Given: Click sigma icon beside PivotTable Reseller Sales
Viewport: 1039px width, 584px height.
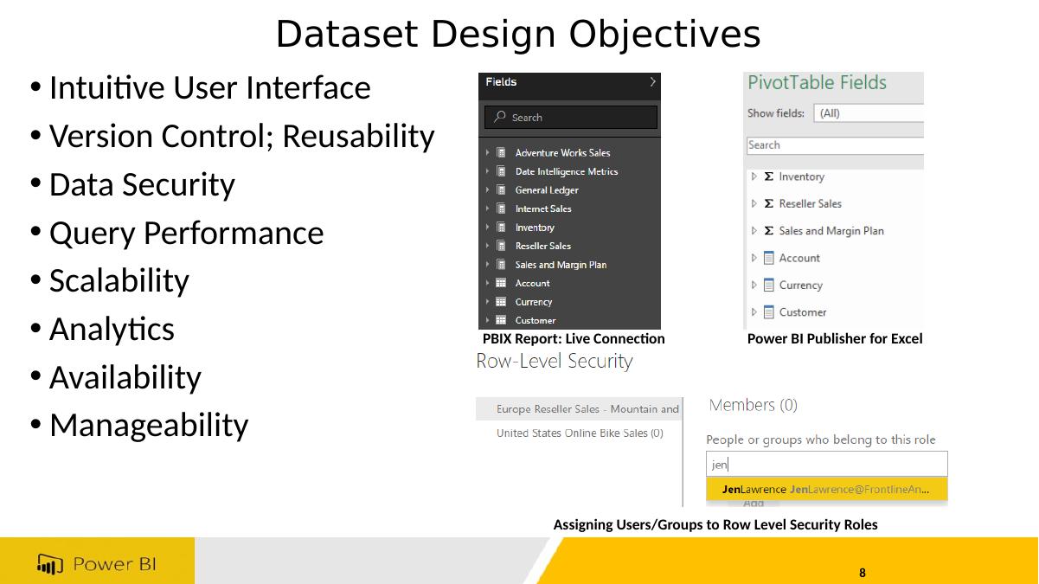Looking at the screenshot, I should (769, 203).
